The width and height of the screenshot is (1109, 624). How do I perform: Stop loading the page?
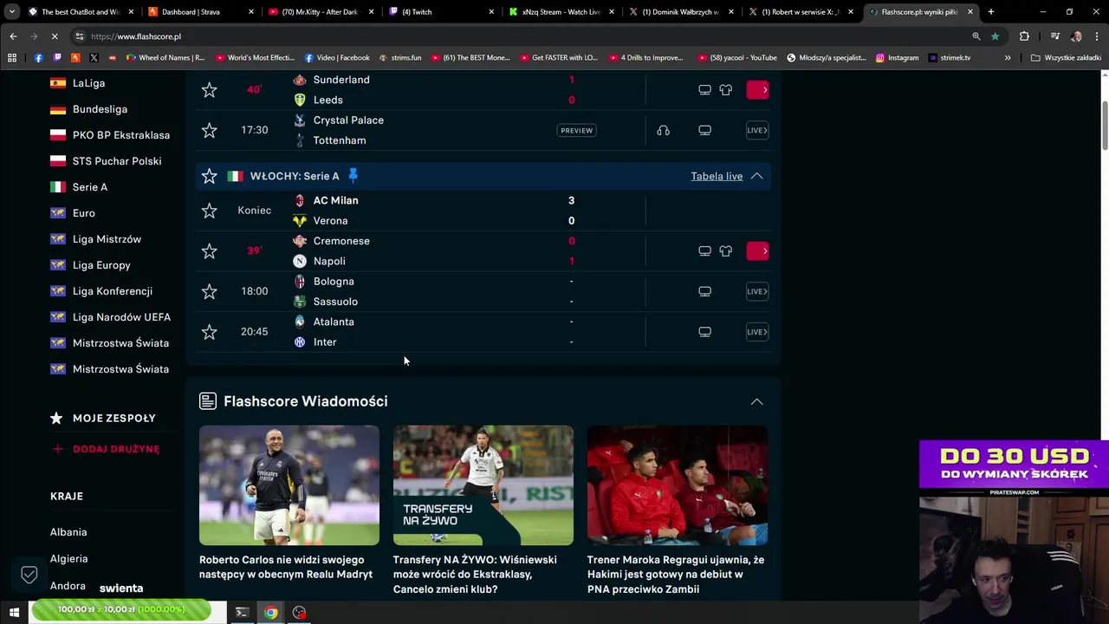pyautogui.click(x=55, y=36)
